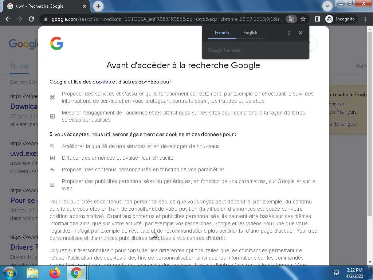
Task: Click the sparkle icon beside 'Proposer des contenus personnalisés'
Action: 52,170
